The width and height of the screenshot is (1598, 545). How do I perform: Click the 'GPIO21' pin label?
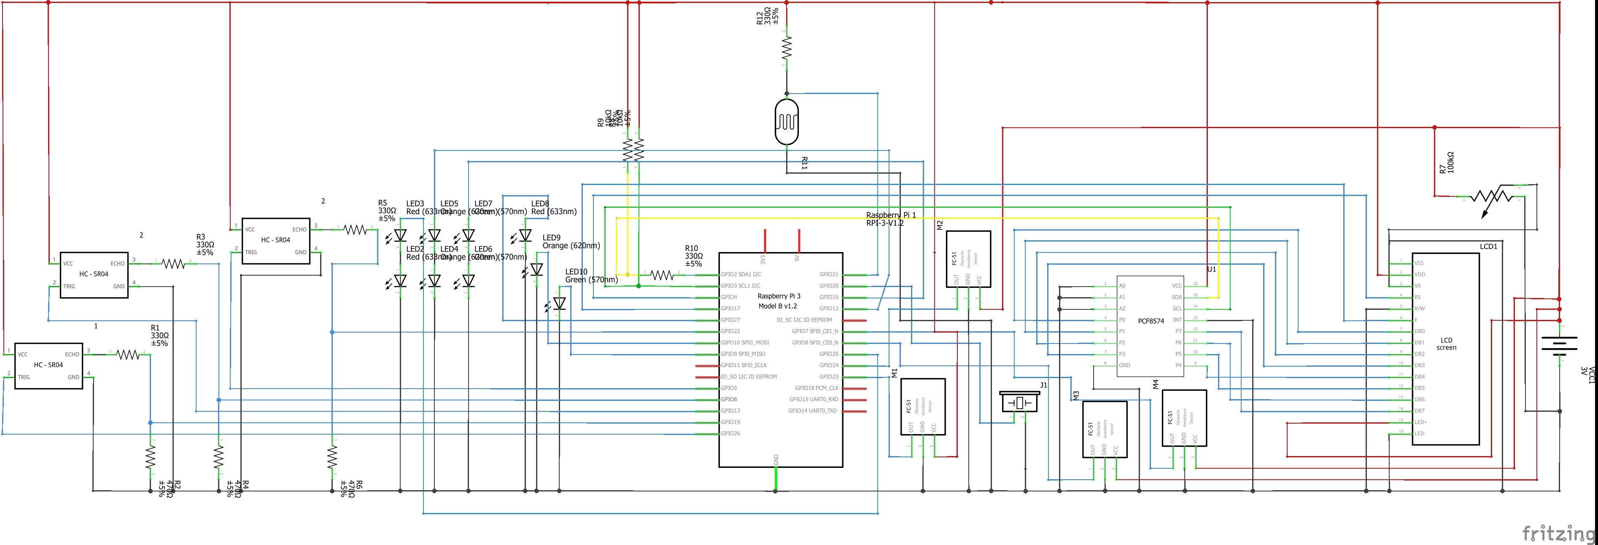(x=829, y=275)
